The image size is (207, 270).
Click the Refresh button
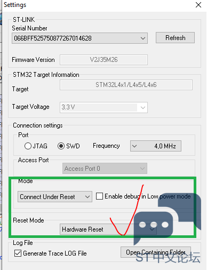175,38
